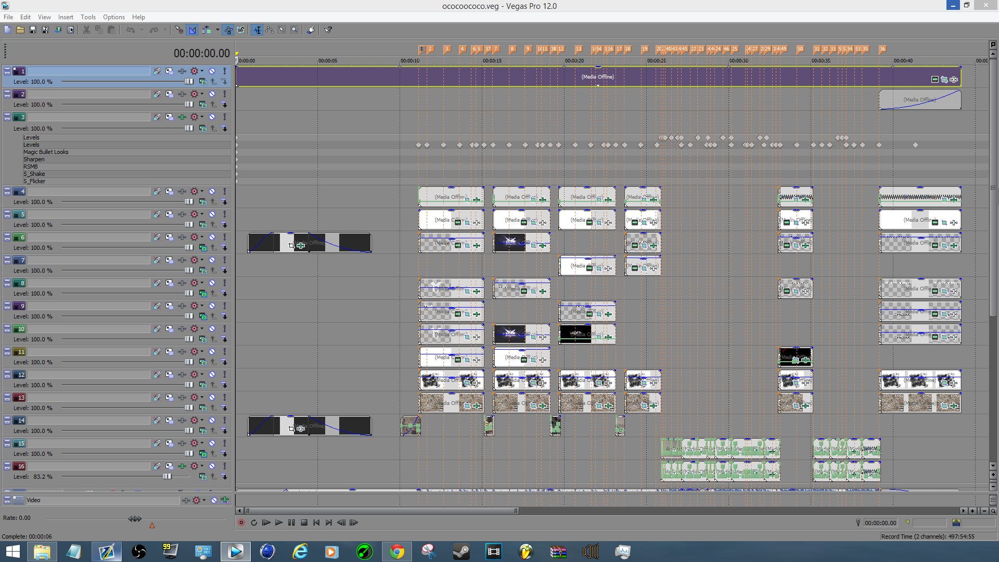Open Auto Ripple mode dropdown arrow
The height and width of the screenshot is (562, 999).
coord(217,30)
